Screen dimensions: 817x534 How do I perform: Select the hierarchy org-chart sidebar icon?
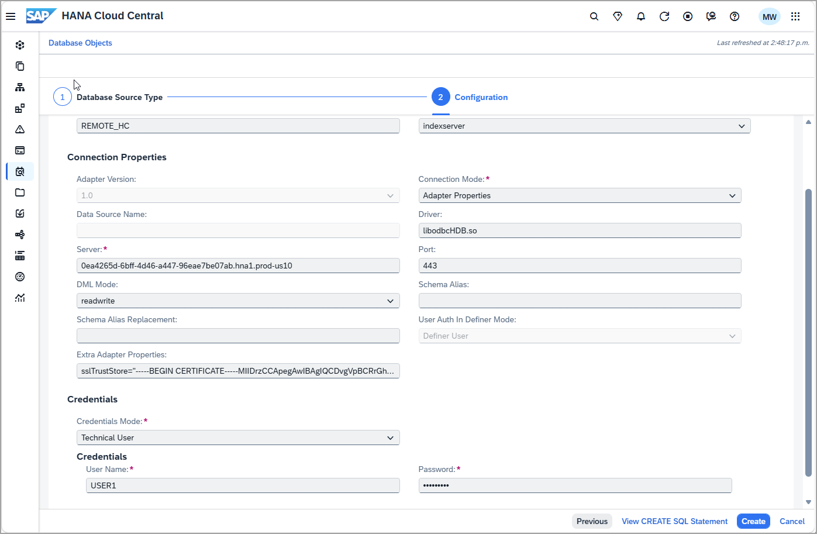(x=20, y=87)
